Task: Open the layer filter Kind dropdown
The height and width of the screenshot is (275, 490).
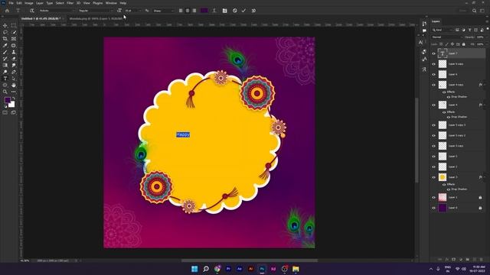Action: coord(443,30)
